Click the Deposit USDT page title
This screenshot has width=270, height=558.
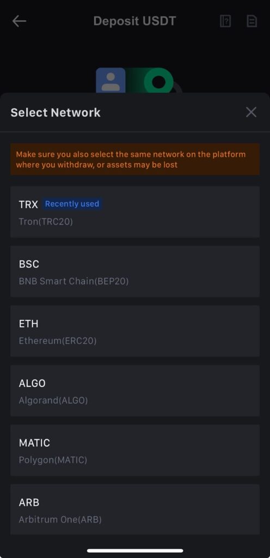point(134,21)
